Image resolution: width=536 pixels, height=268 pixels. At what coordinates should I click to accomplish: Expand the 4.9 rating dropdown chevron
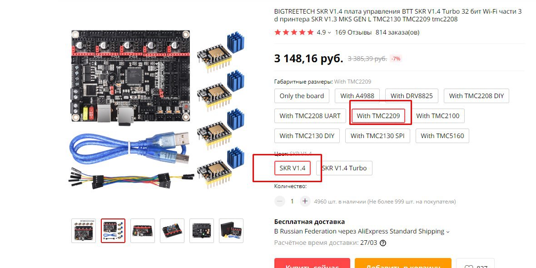click(329, 33)
